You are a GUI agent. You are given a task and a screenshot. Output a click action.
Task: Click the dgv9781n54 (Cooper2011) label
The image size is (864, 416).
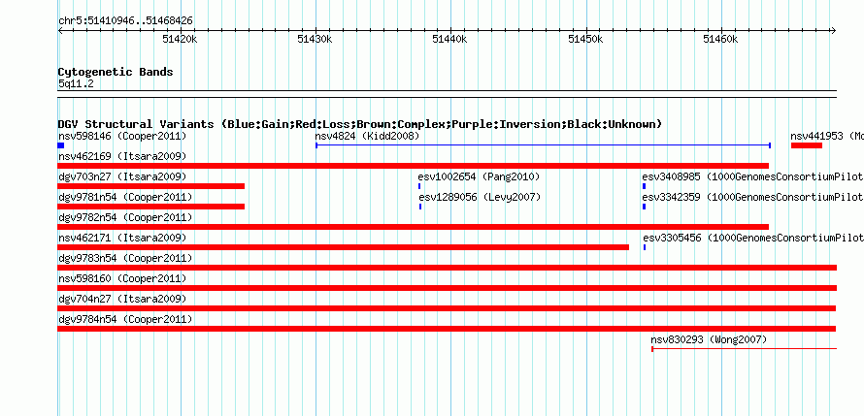click(125, 197)
